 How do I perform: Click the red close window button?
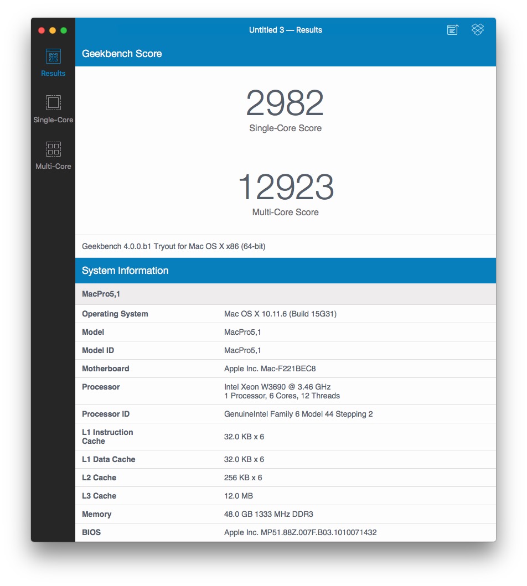click(42, 30)
